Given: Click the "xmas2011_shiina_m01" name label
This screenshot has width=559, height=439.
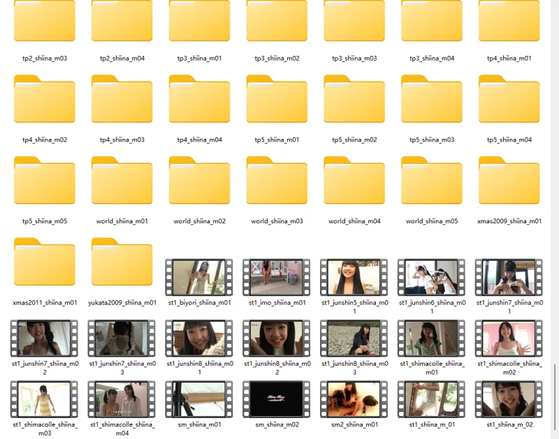Looking at the screenshot, I should point(45,303).
